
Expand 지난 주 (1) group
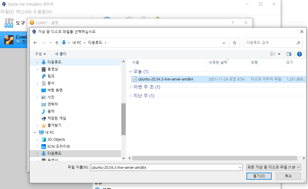click(130, 96)
